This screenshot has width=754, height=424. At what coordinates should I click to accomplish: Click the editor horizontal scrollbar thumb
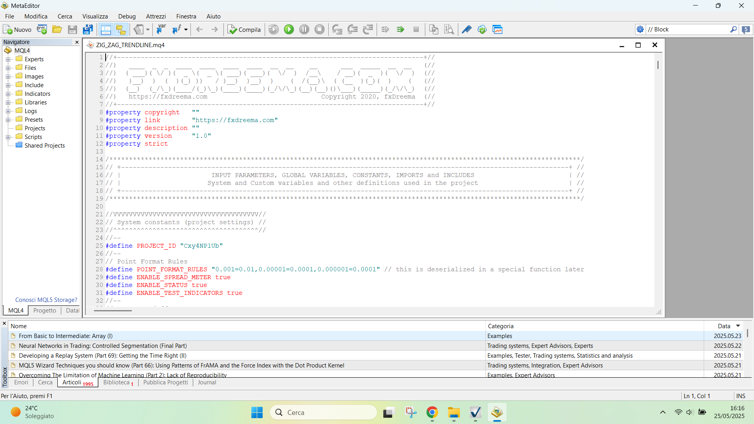[x=113, y=311]
